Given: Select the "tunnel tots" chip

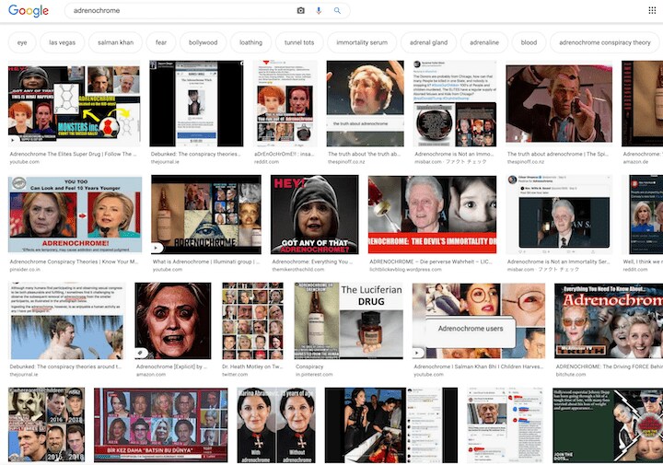Looking at the screenshot, I should 299,42.
